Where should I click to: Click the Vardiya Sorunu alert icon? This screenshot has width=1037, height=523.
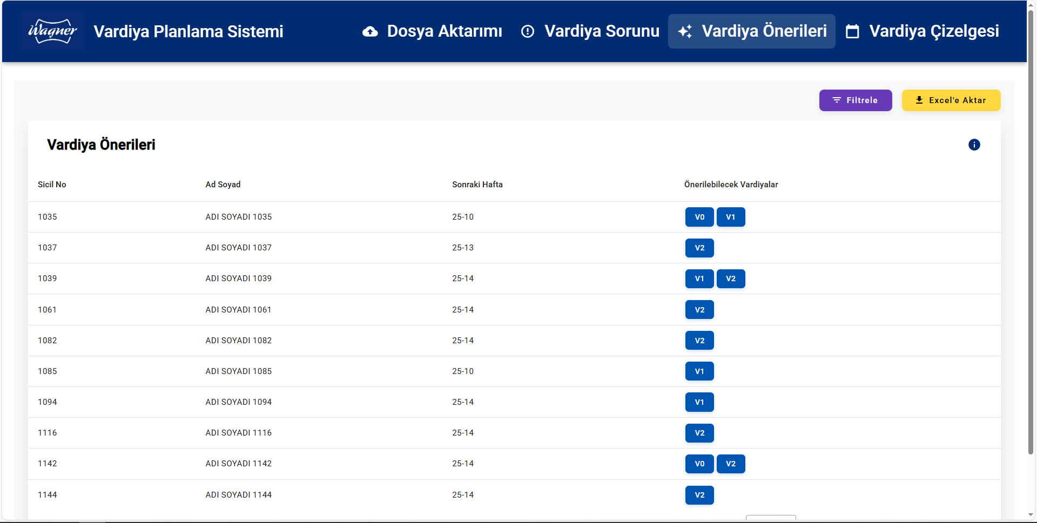coord(527,31)
